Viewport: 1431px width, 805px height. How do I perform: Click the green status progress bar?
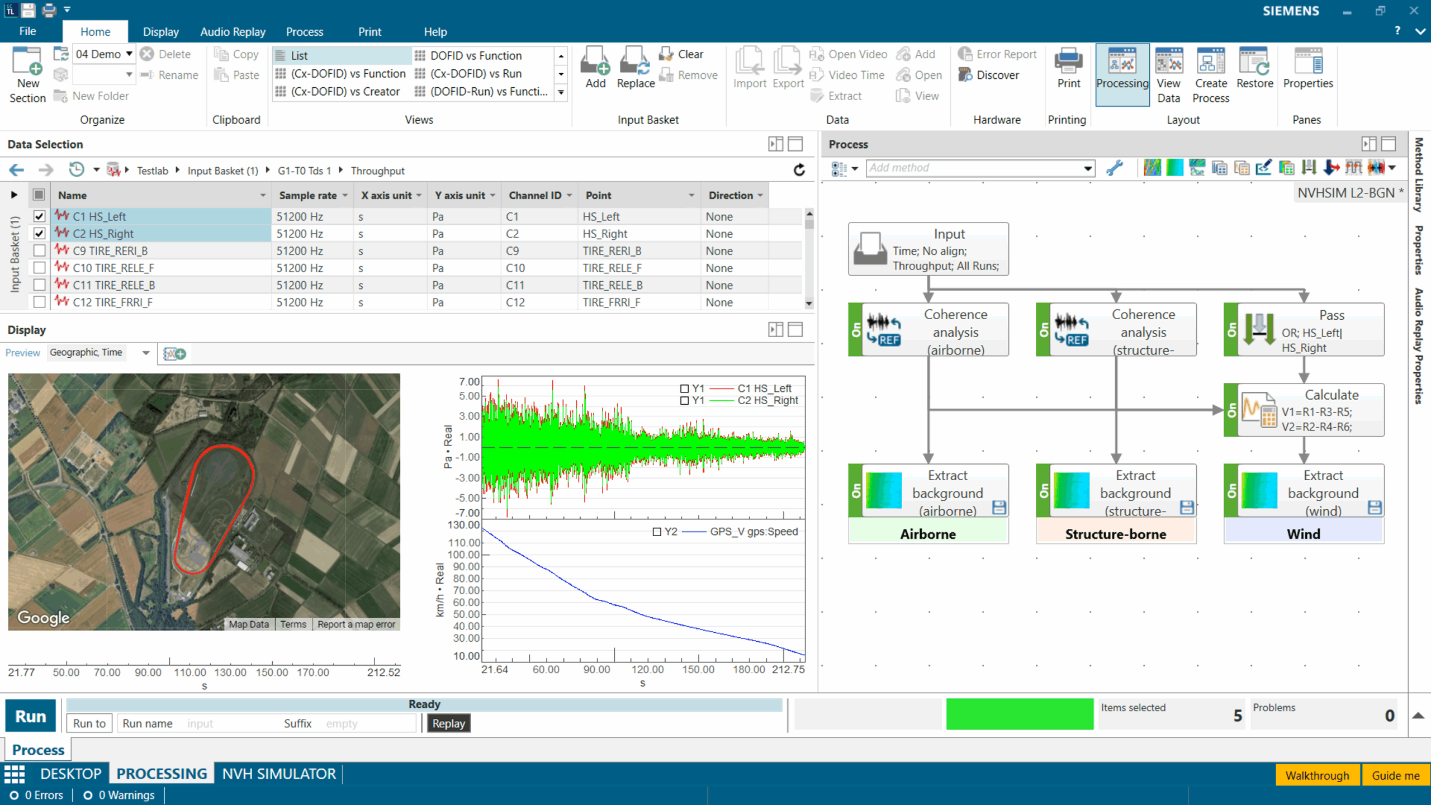pos(1020,714)
